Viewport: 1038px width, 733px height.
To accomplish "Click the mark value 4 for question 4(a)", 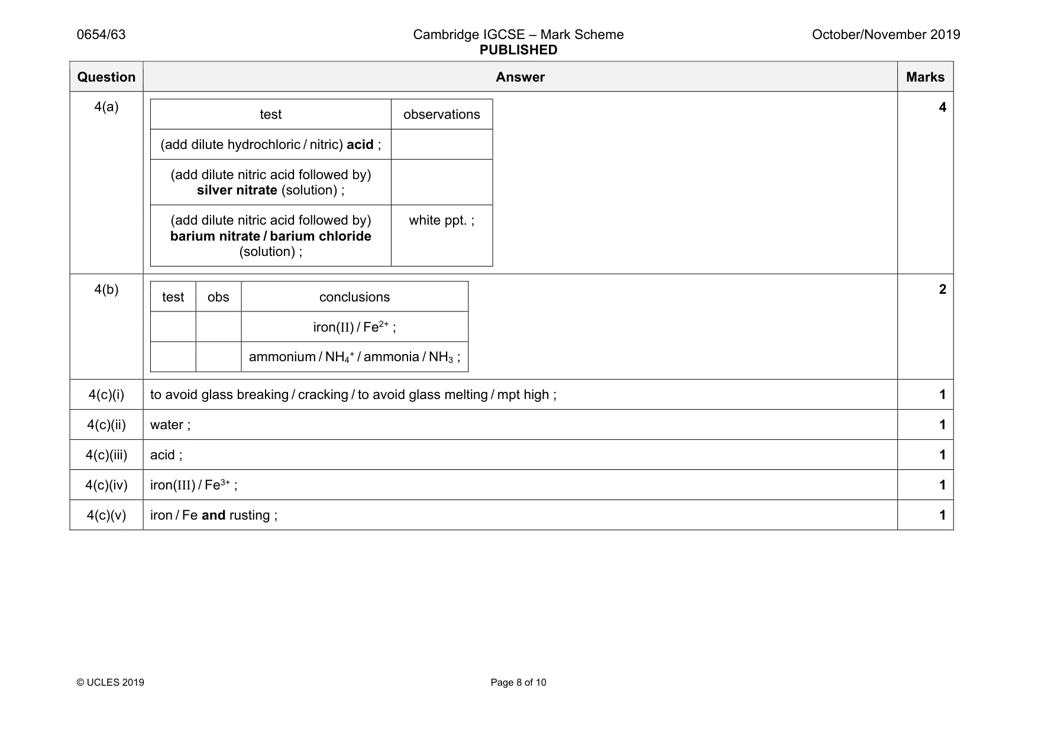I will tap(942, 107).
